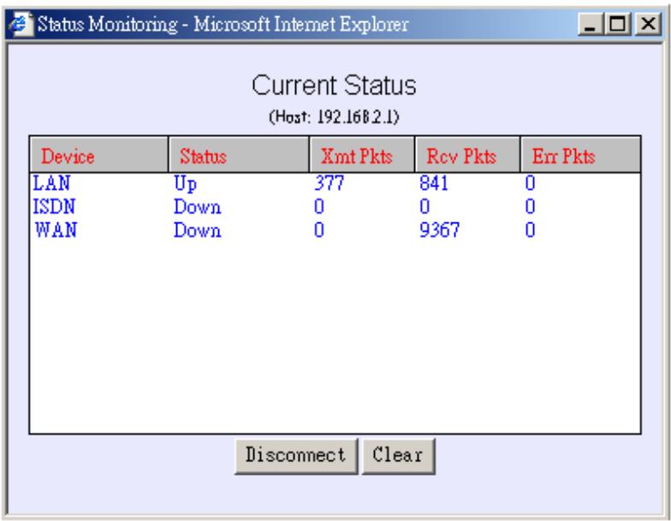The image size is (671, 521).
Task: Click the ISDN status value Down
Action: pyautogui.click(x=197, y=207)
